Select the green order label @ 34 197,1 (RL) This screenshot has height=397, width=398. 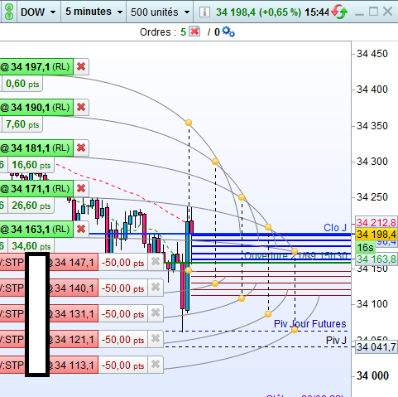tap(36, 66)
